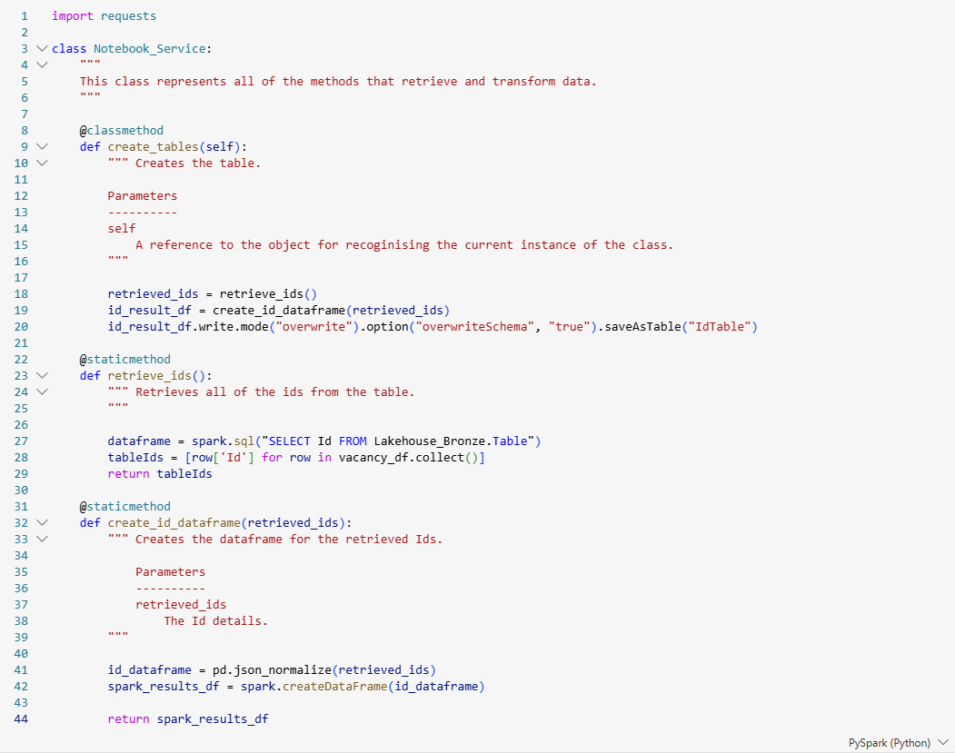Click the return tableIds statement
Screen dimensions: 955x753
[160, 474]
